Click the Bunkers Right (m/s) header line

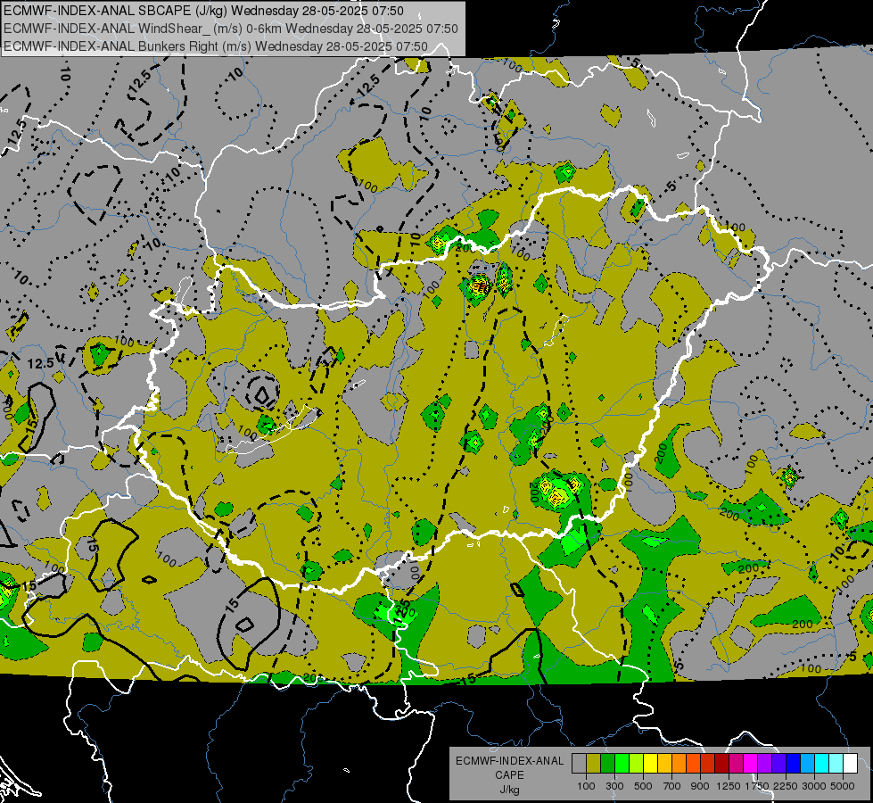click(216, 46)
